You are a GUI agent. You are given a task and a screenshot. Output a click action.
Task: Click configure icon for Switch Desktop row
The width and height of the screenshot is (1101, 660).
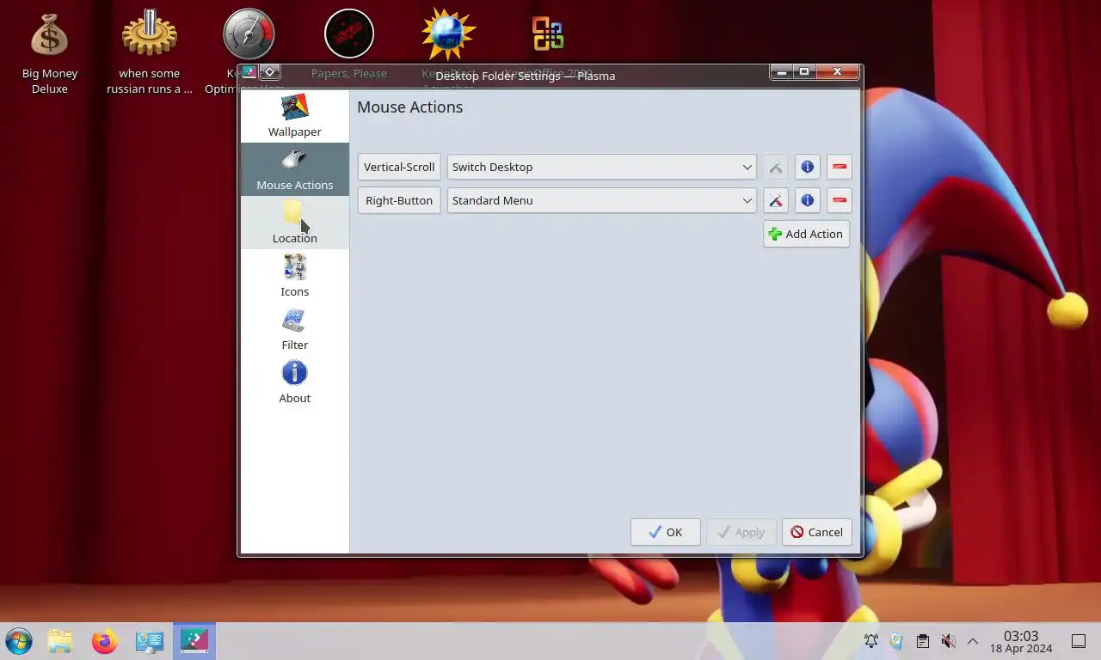click(776, 167)
